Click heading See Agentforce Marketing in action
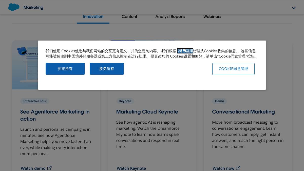This screenshot has width=304, height=171. click(x=55, y=115)
